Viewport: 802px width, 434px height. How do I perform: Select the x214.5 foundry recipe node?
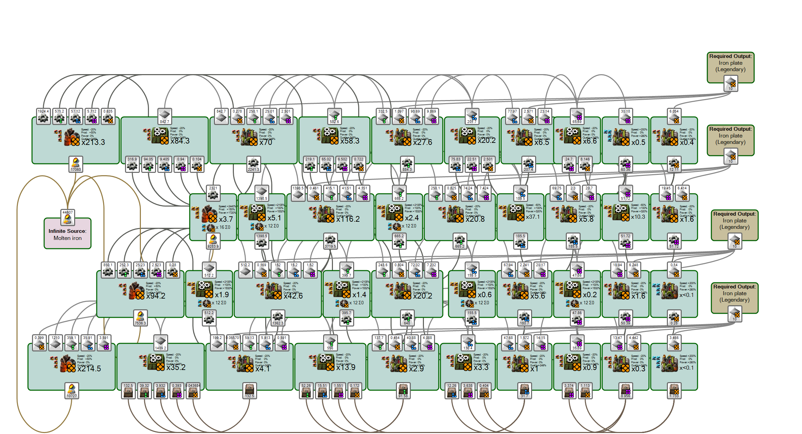tap(71, 367)
